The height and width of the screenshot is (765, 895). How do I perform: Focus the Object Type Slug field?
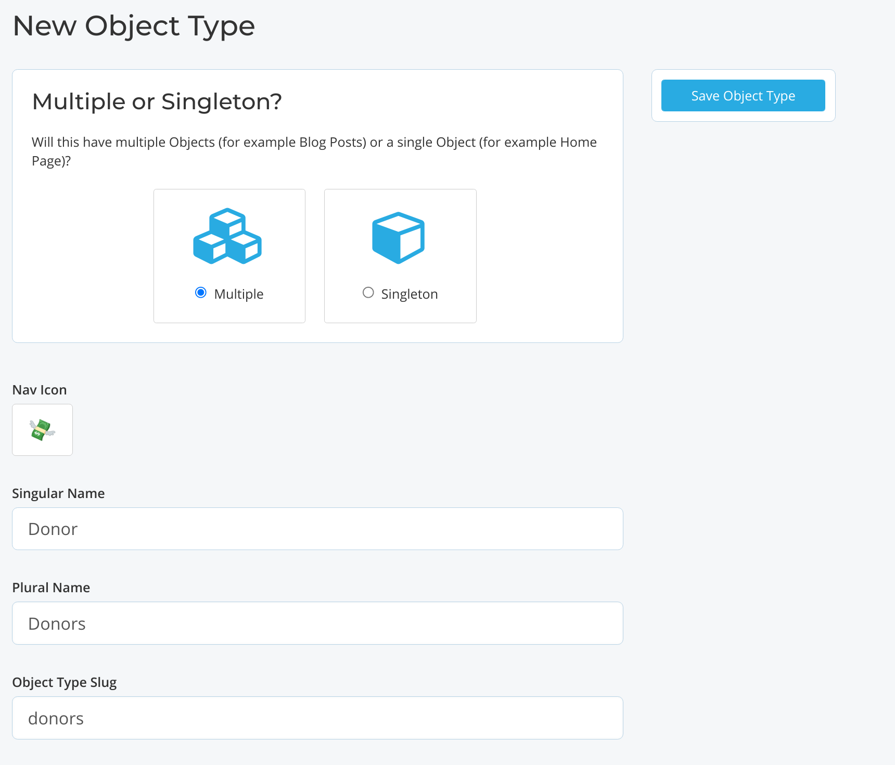[x=317, y=718]
